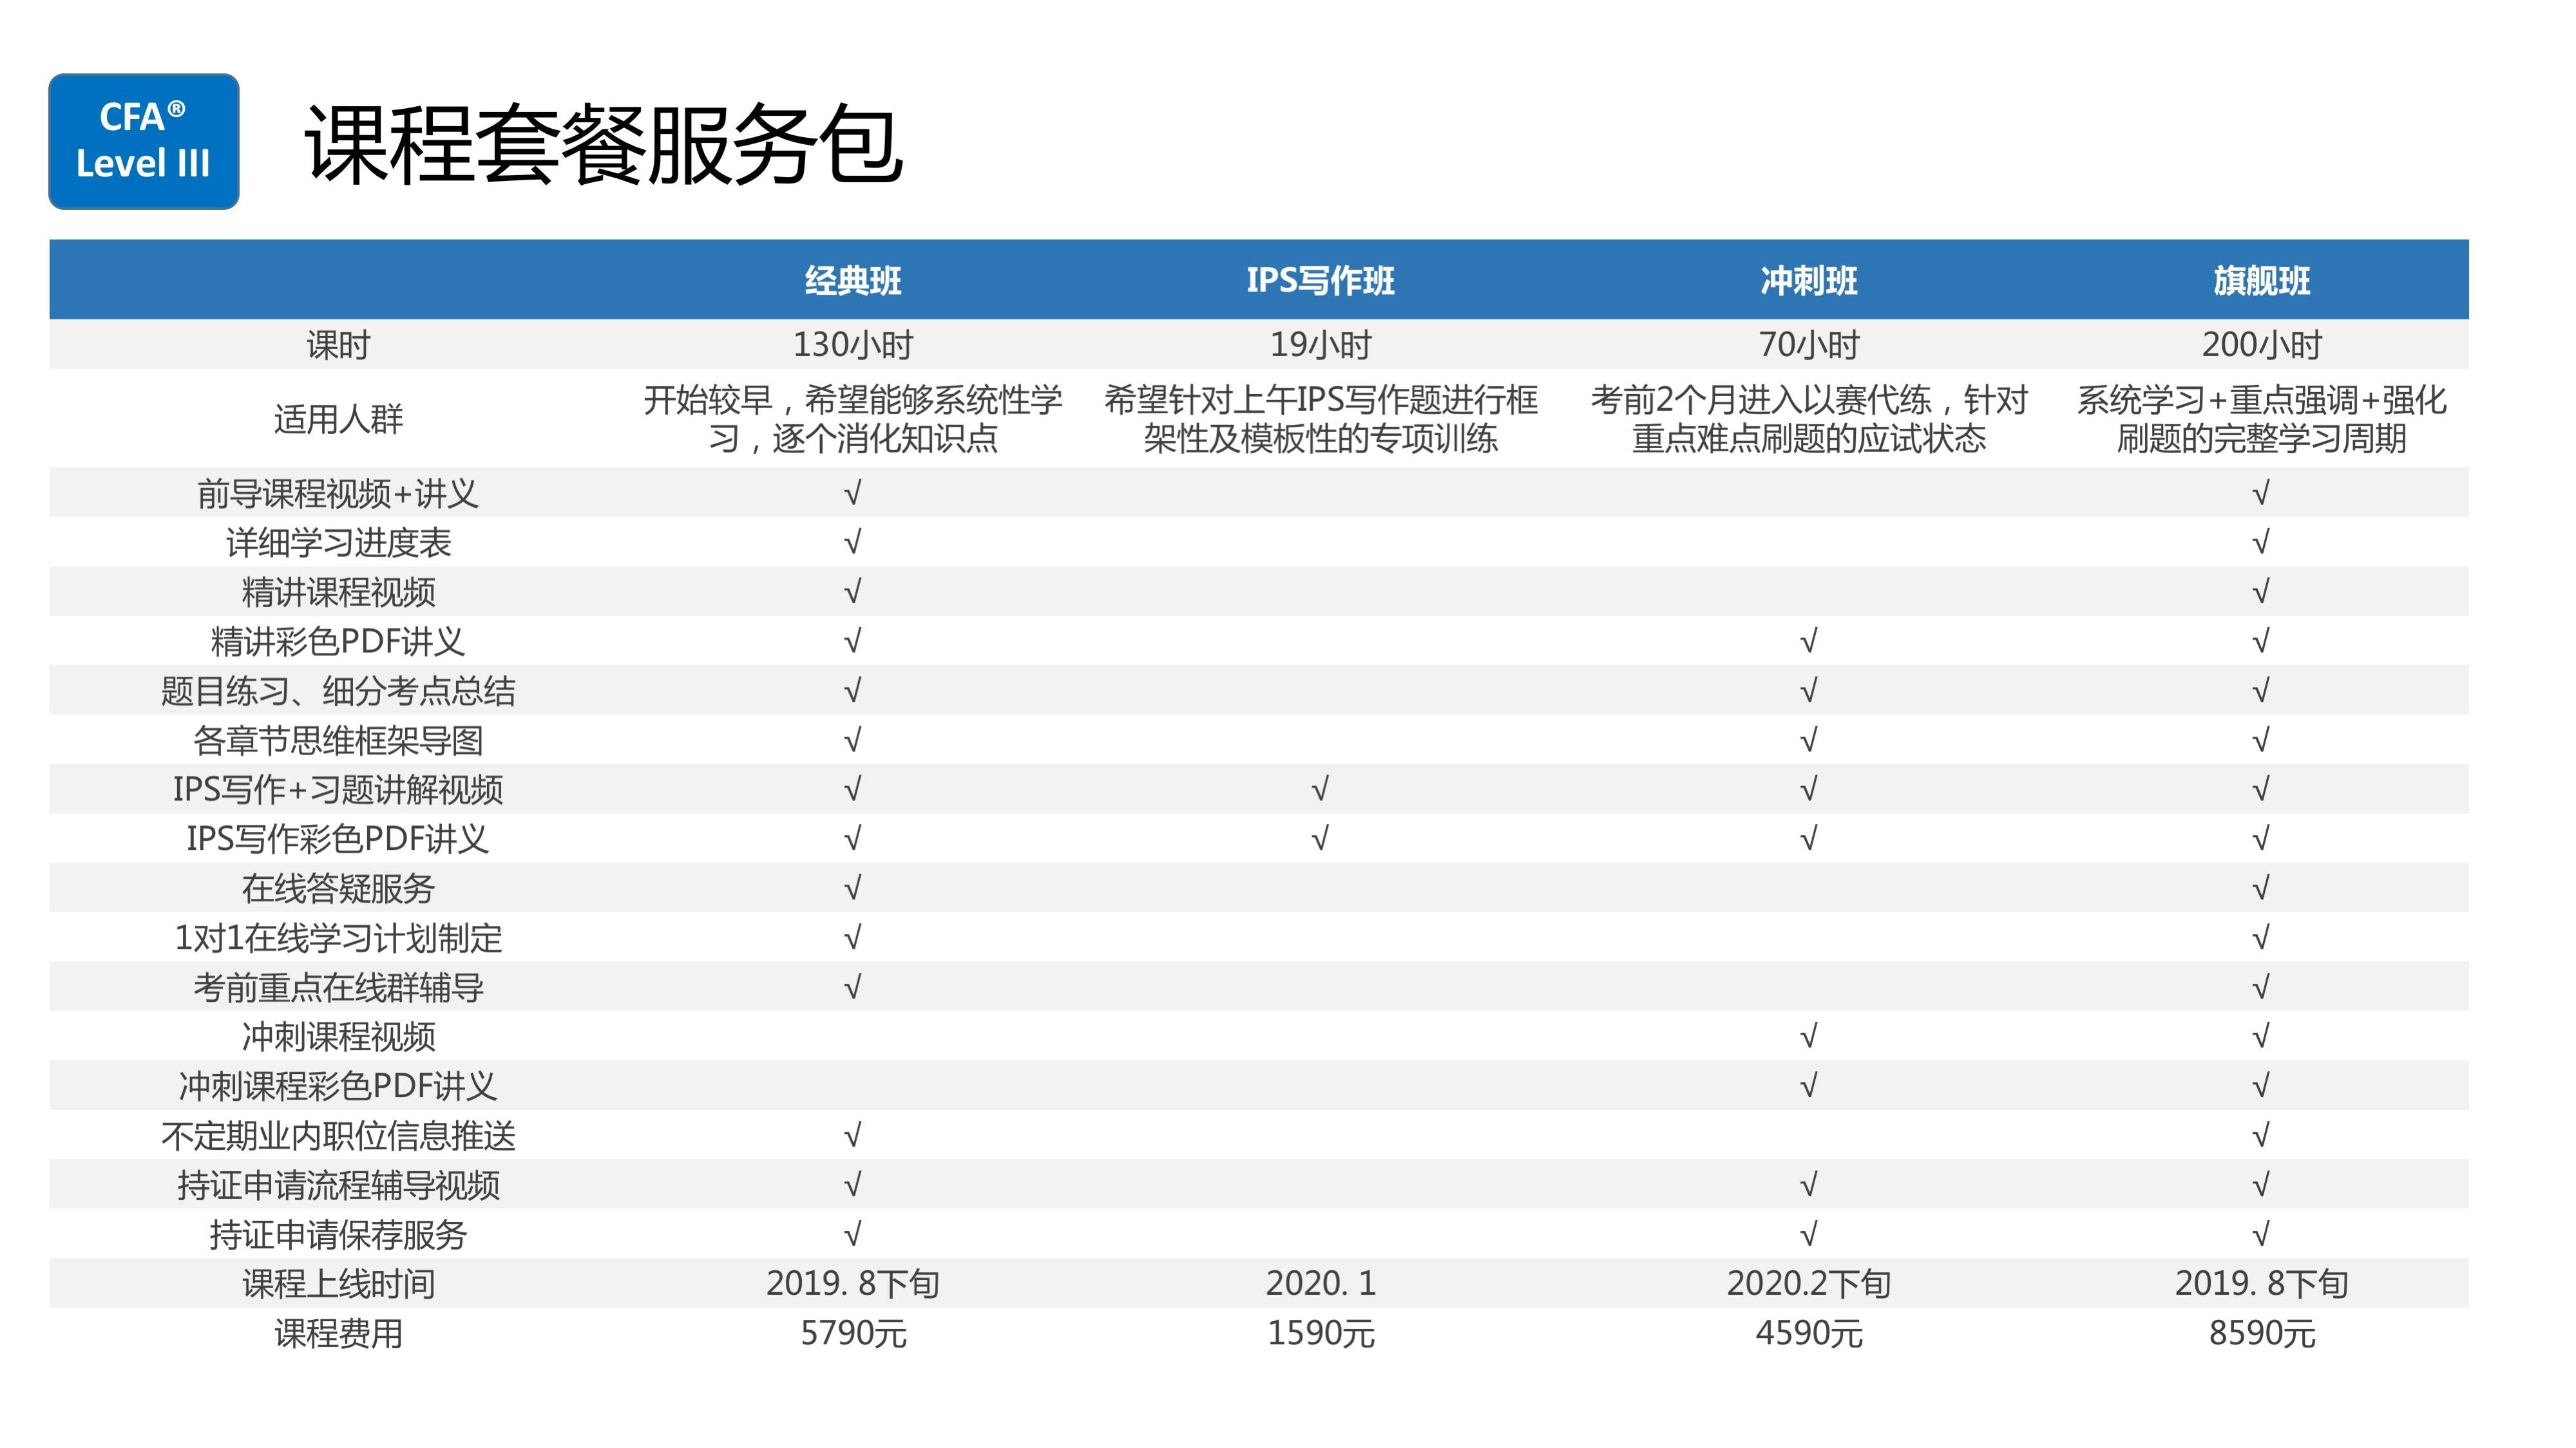Click 冲刺班 checkmark for 题目练习、细分考点总结
2576x1448 pixels.
point(1808,691)
